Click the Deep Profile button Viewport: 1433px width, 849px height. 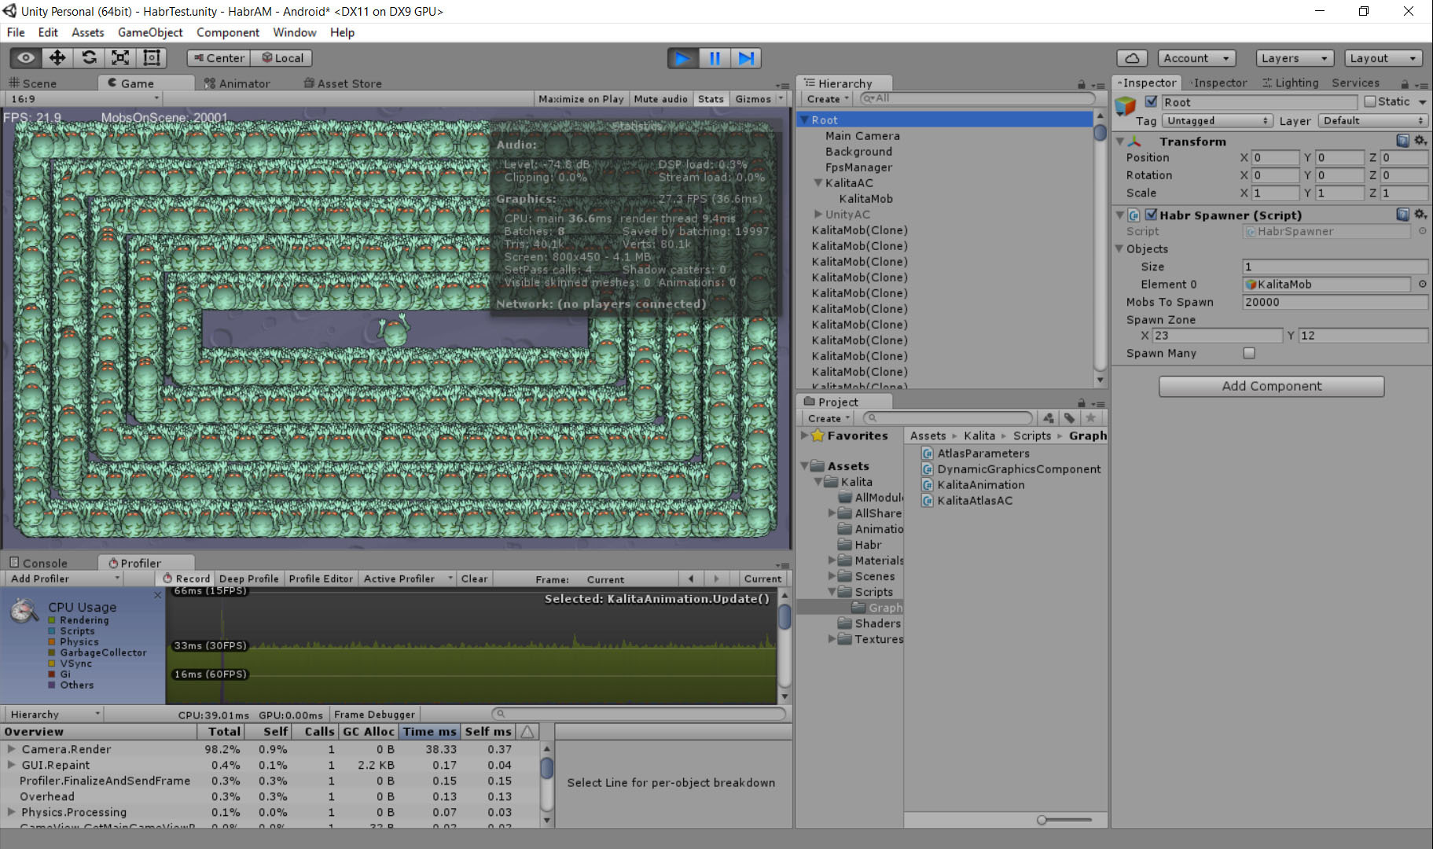(248, 579)
